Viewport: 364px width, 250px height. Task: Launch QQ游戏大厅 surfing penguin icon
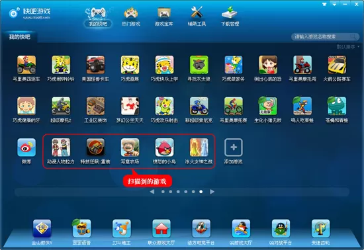pyautogui.click(x=241, y=229)
